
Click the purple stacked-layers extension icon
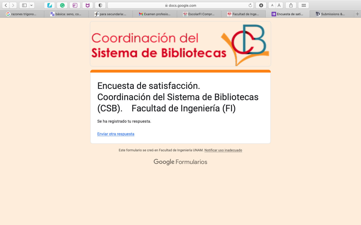tap(75, 5)
